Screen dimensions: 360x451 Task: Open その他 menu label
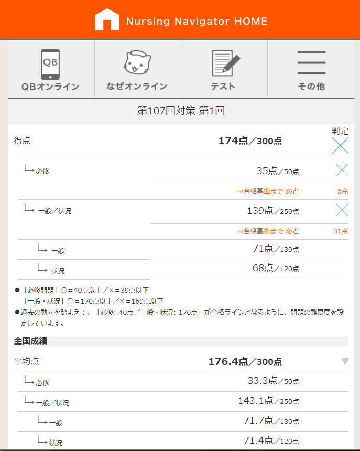pyautogui.click(x=311, y=87)
